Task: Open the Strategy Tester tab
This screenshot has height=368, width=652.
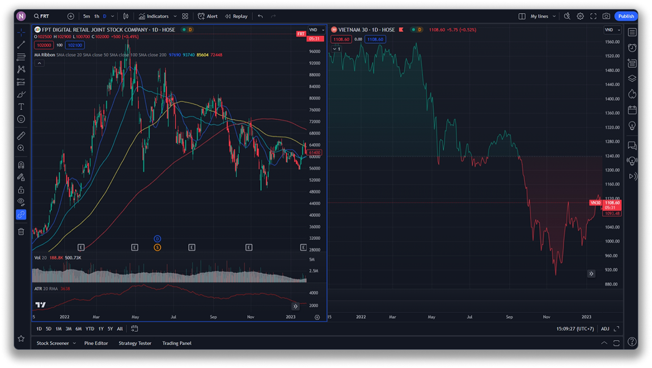Action: (x=135, y=343)
